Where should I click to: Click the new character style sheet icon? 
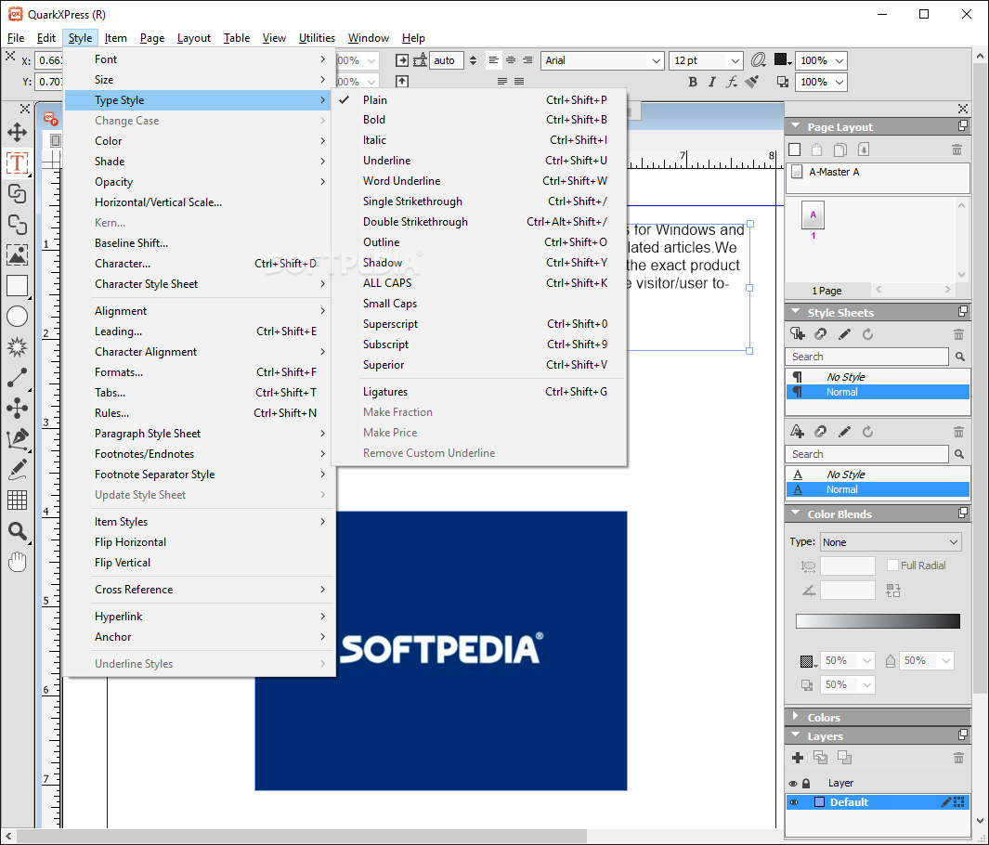(x=798, y=432)
